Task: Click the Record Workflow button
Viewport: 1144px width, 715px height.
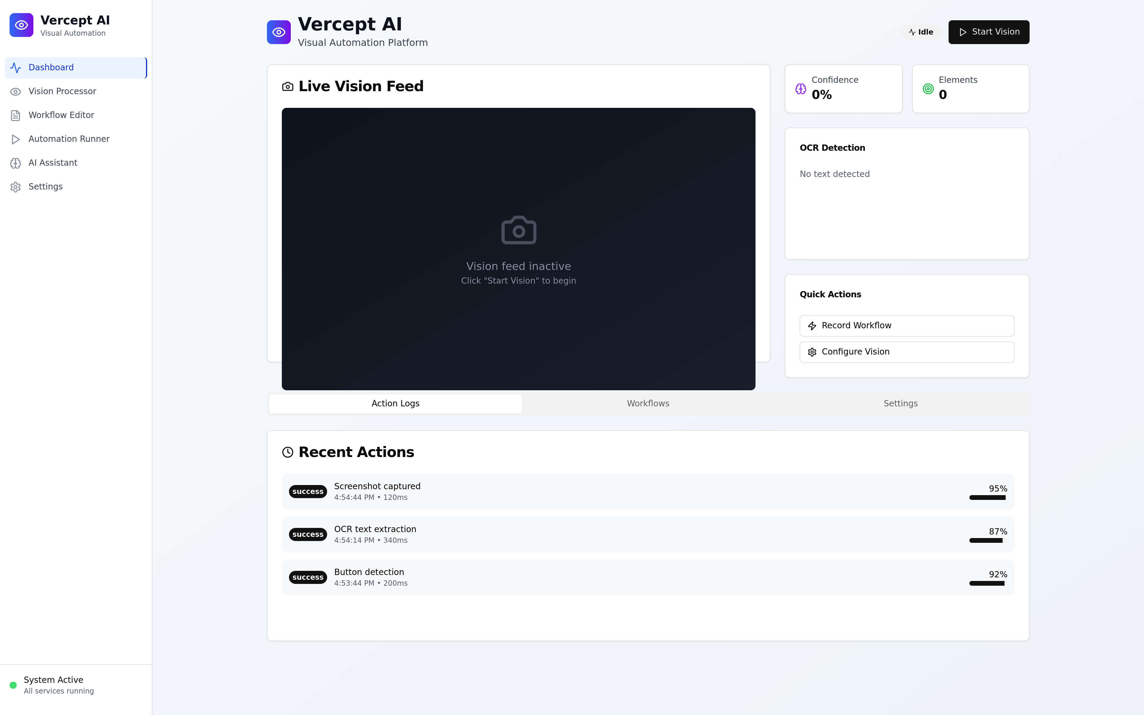Action: (x=906, y=326)
